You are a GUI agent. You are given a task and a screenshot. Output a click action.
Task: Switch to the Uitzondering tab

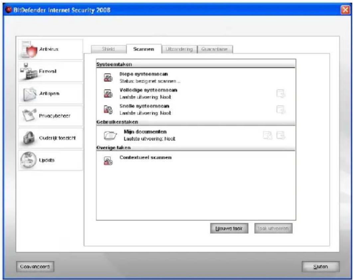(179, 49)
